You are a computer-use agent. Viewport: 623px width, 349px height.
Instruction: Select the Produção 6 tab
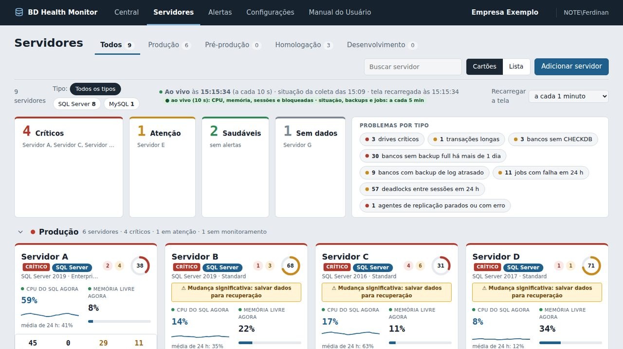[169, 45]
